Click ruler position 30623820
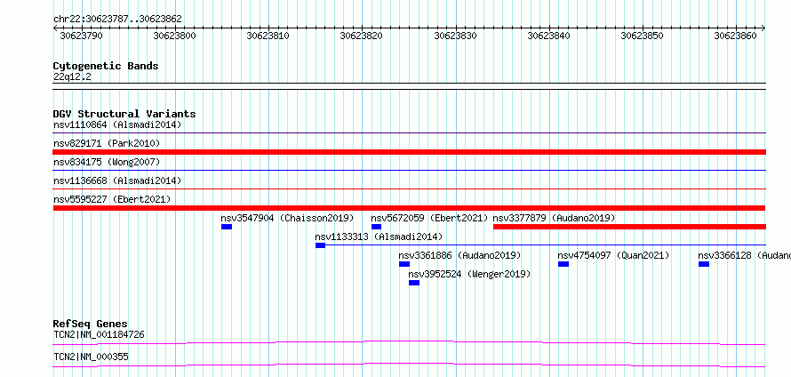This screenshot has height=377, width=791. [363, 36]
